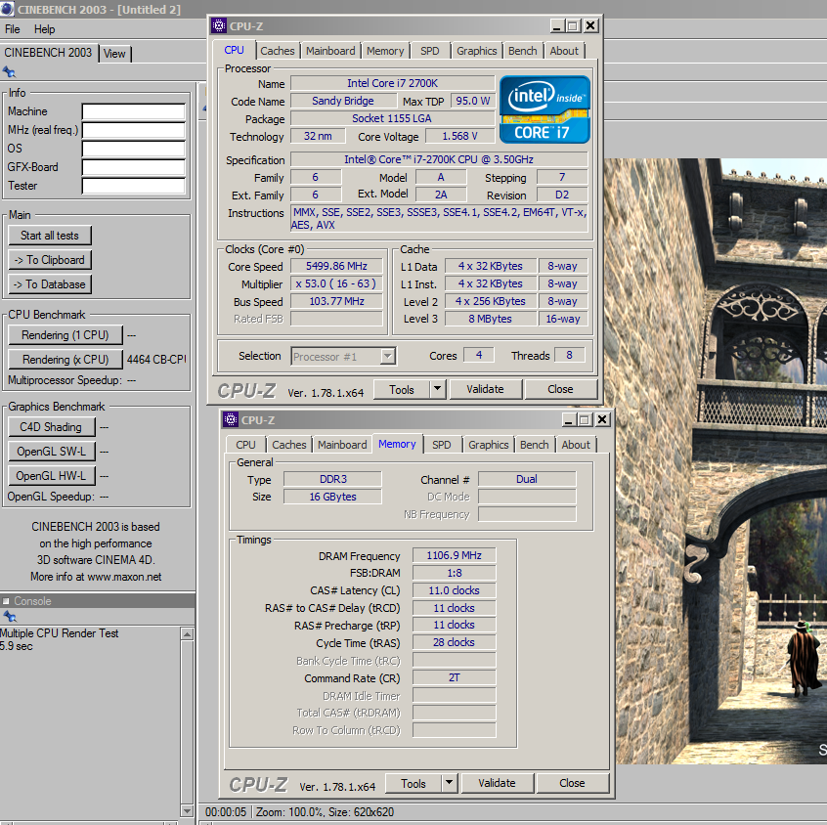Minimize the upper CPU-Z window
Viewport: 827px width, 825px height.
click(x=556, y=25)
